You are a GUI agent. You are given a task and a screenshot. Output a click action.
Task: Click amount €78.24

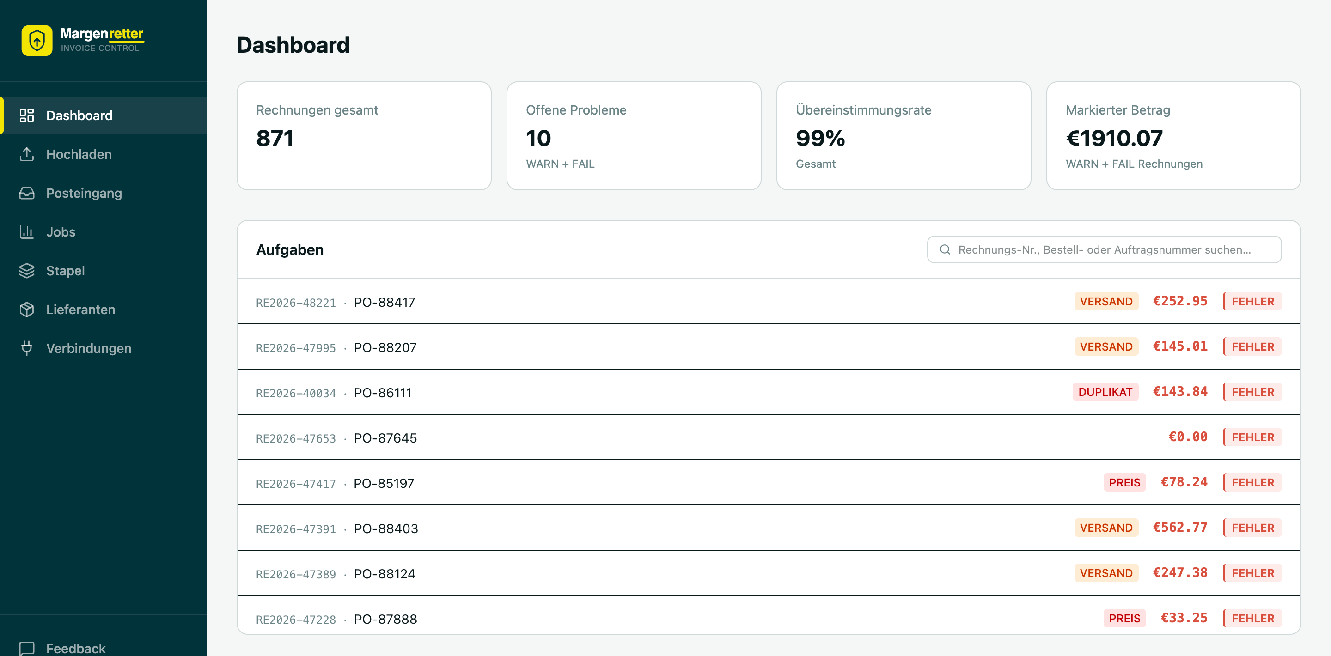[x=1184, y=482]
